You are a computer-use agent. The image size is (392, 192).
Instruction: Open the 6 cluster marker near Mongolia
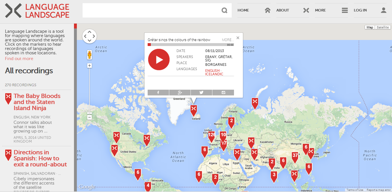pyautogui.click(x=306, y=149)
